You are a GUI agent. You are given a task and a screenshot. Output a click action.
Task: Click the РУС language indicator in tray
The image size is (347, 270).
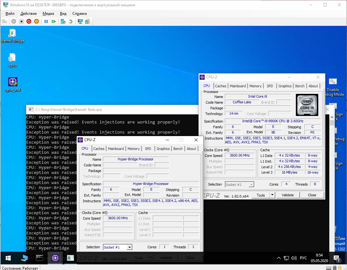[303, 258]
